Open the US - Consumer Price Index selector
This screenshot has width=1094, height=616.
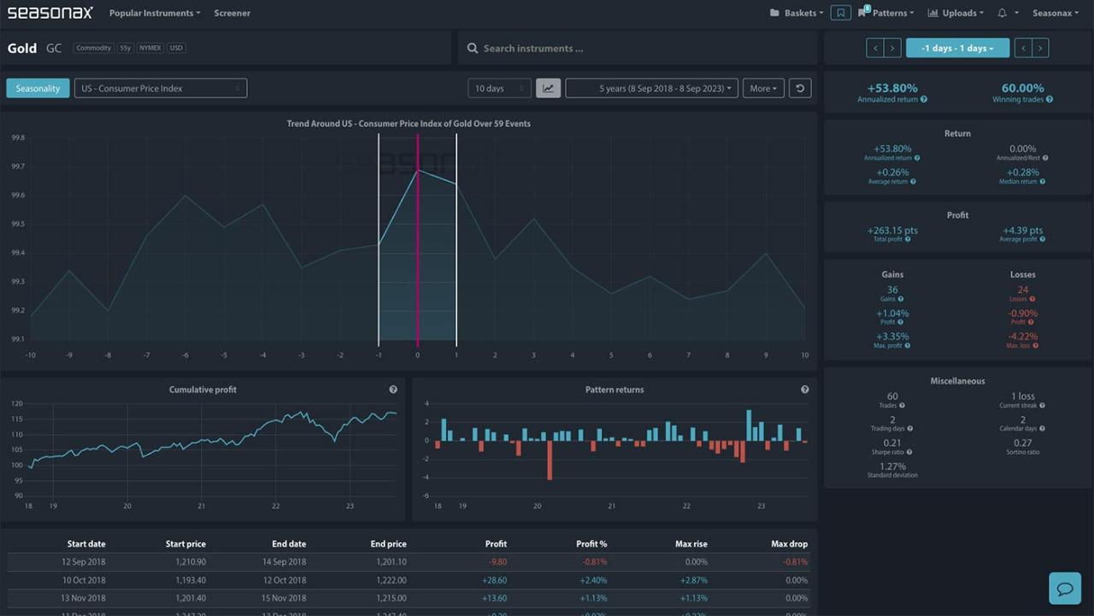click(161, 88)
